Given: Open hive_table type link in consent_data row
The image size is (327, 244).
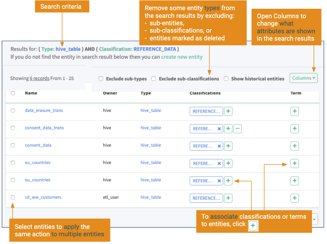Looking at the screenshot, I should pos(151,145).
